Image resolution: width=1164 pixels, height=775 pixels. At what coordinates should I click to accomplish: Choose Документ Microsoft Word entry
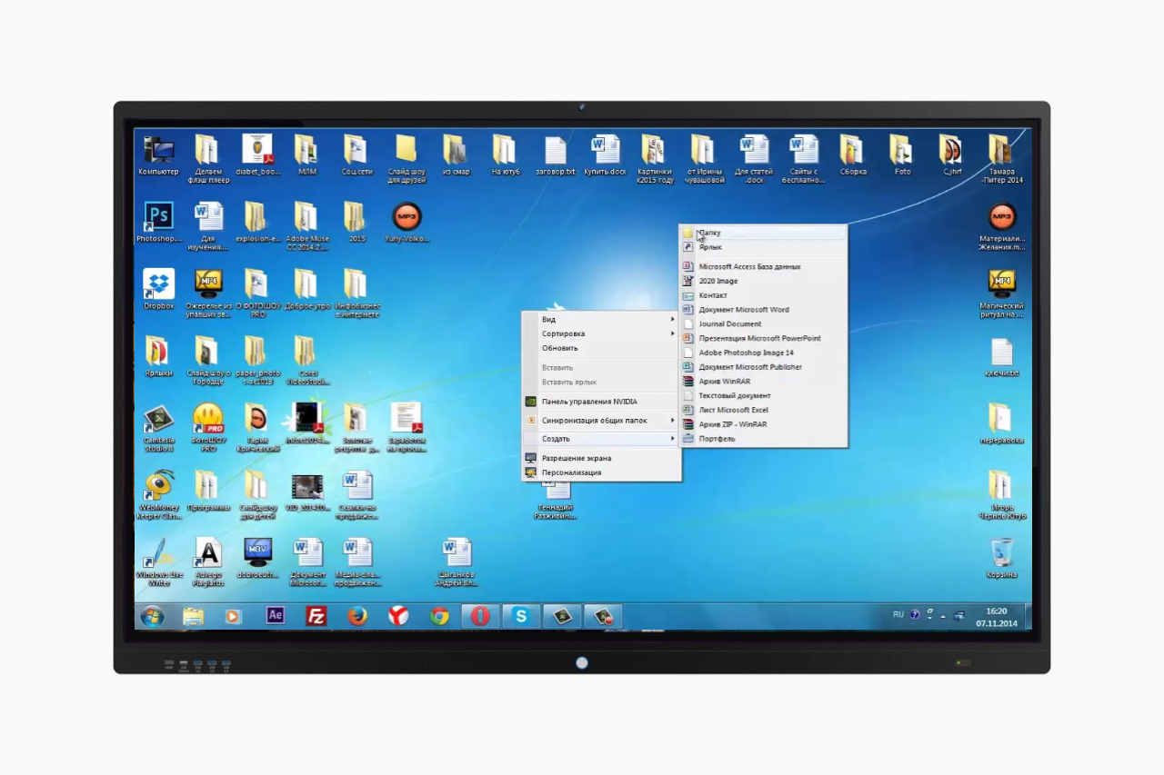(x=763, y=310)
